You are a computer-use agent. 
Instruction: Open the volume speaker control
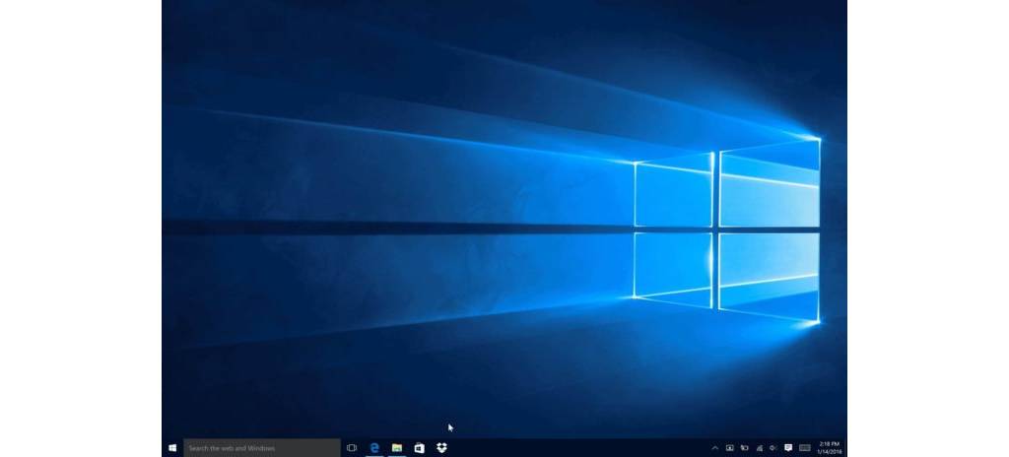[773, 448]
